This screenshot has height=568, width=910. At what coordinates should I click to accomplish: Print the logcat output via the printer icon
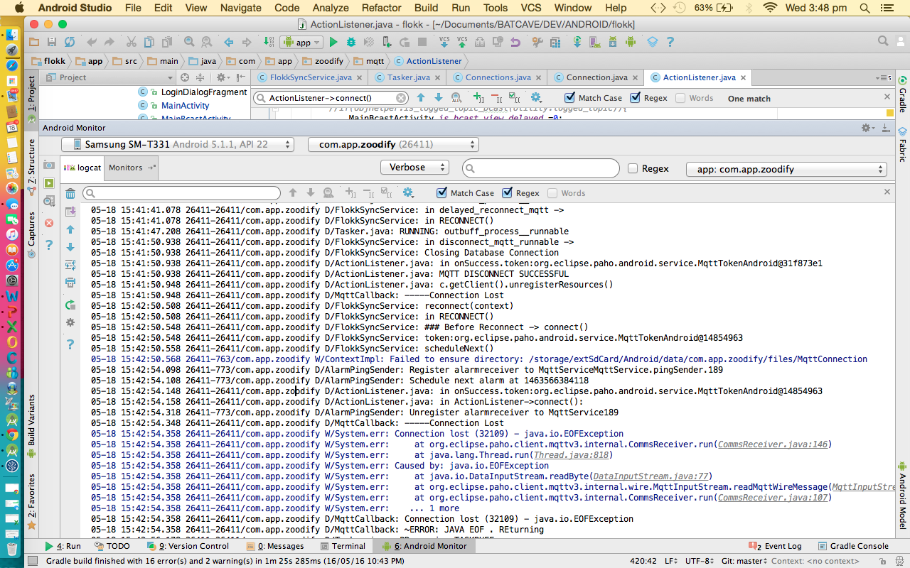pos(70,283)
